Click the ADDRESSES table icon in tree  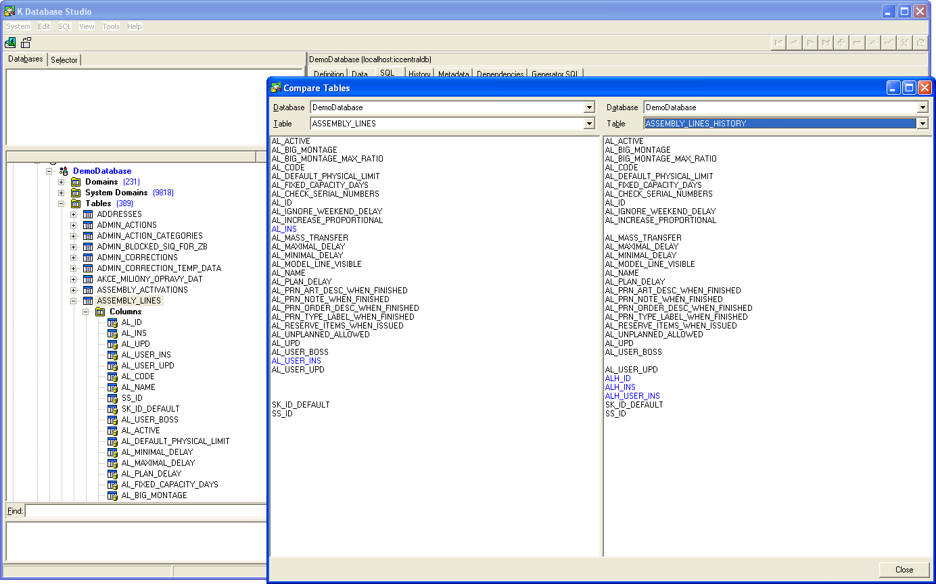coord(88,214)
